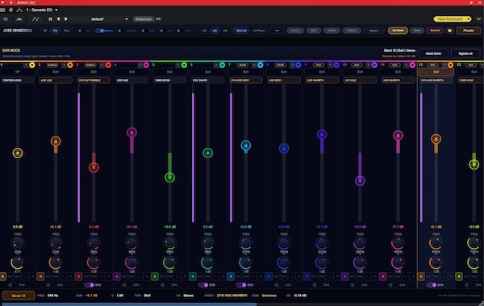This screenshot has height=306, width=484.
Task: Disable DYN toggle on band 3
Action: pyautogui.click(x=90, y=285)
